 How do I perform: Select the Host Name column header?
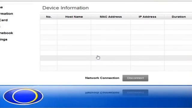pos(74,17)
